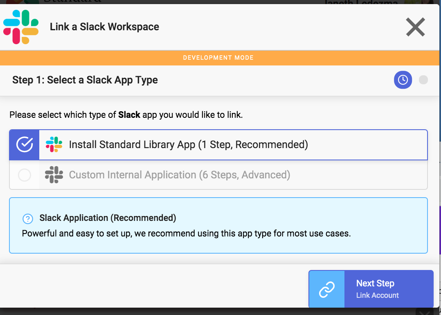Select the checked Standard Library App radio

pyautogui.click(x=25, y=144)
